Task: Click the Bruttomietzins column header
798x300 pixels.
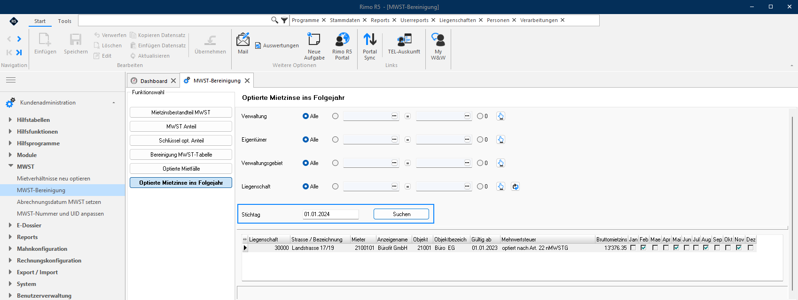Action: [x=611, y=240]
